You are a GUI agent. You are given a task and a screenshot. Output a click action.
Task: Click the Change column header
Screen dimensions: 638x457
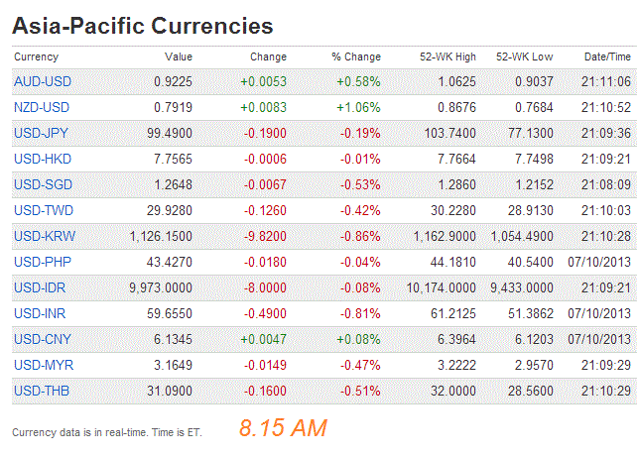pos(268,57)
